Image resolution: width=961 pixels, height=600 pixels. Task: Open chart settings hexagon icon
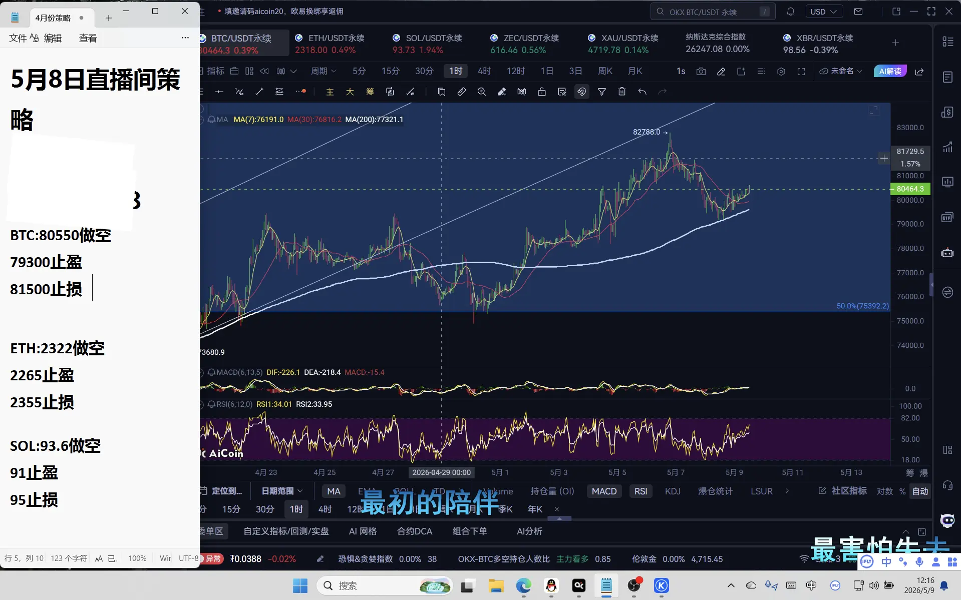(781, 72)
